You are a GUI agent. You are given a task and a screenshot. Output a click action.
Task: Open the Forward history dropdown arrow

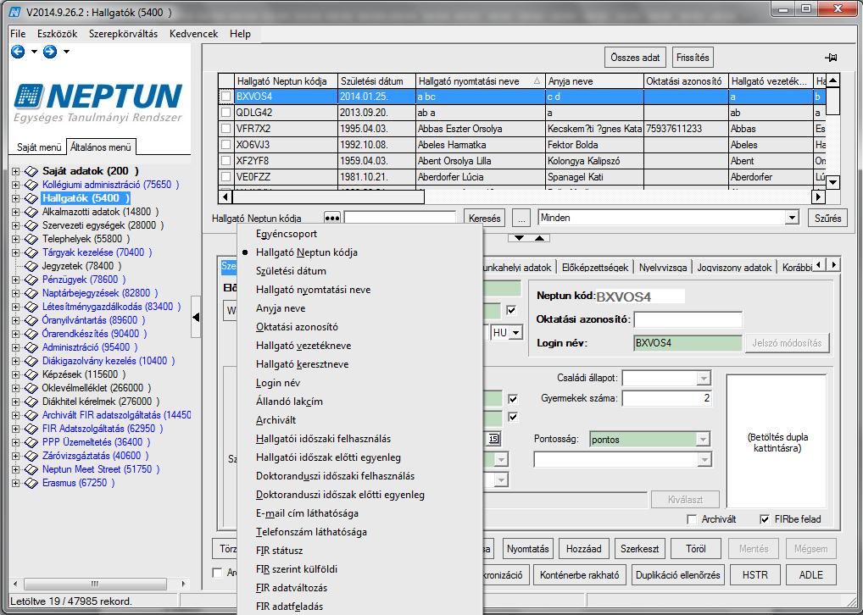point(66,52)
